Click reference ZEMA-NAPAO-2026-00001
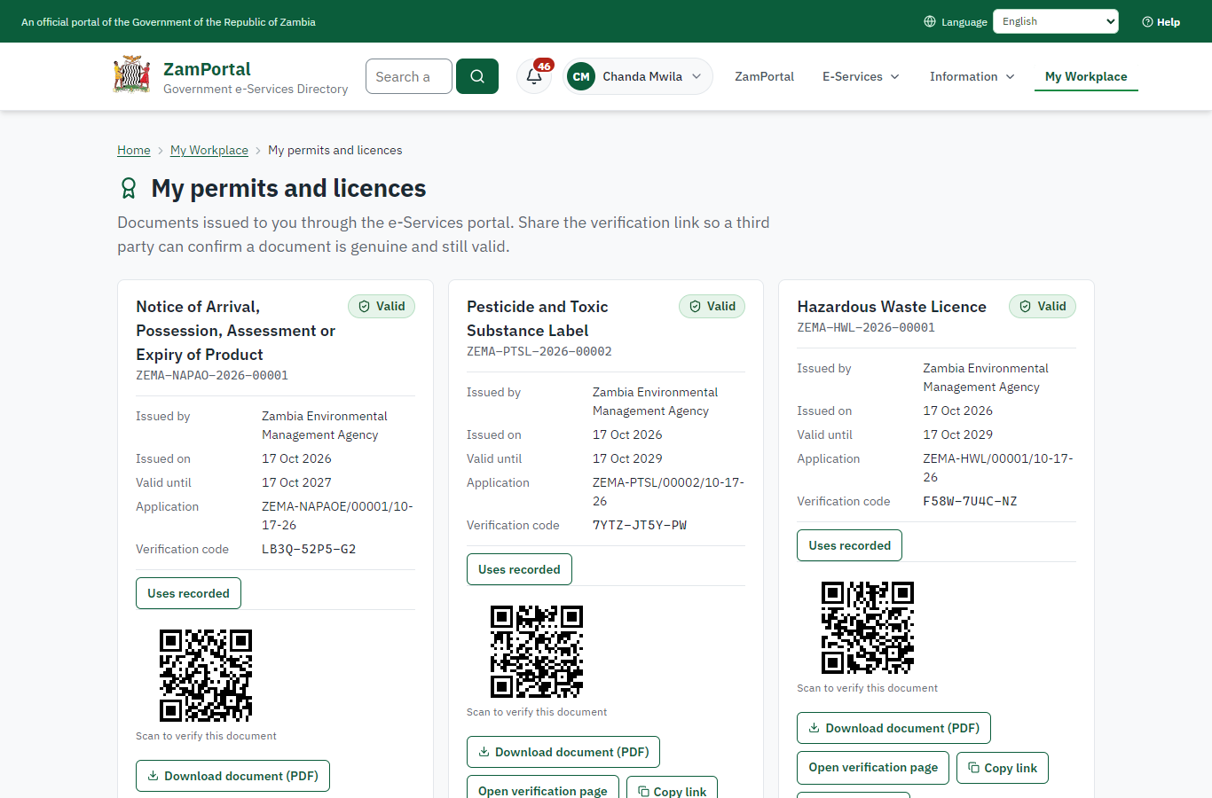This screenshot has height=798, width=1212. coord(212,375)
